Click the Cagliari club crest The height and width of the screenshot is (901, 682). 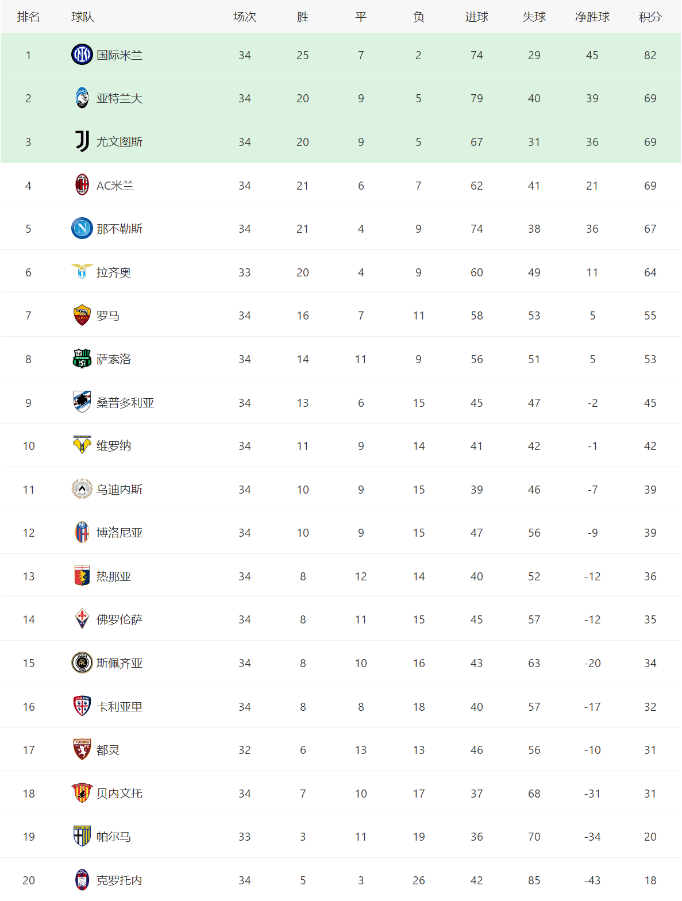coord(82,706)
